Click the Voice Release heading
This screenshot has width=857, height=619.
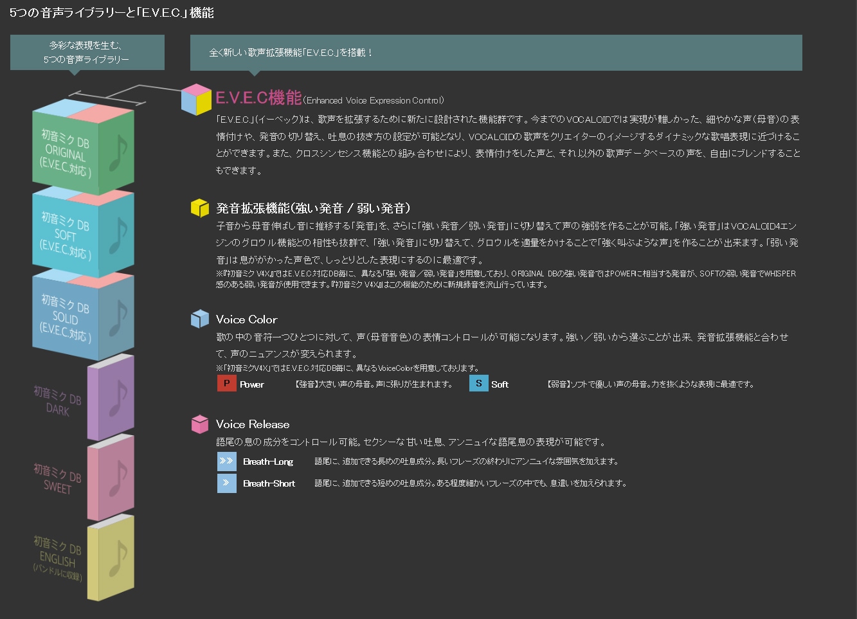(x=253, y=424)
